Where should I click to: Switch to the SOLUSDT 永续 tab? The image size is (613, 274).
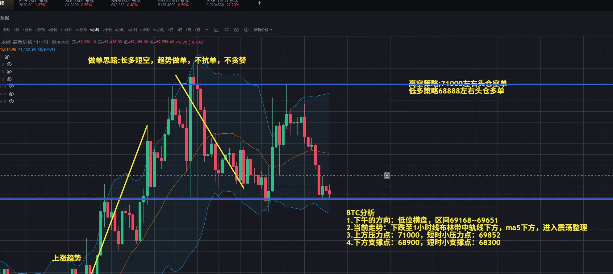(79, 3)
